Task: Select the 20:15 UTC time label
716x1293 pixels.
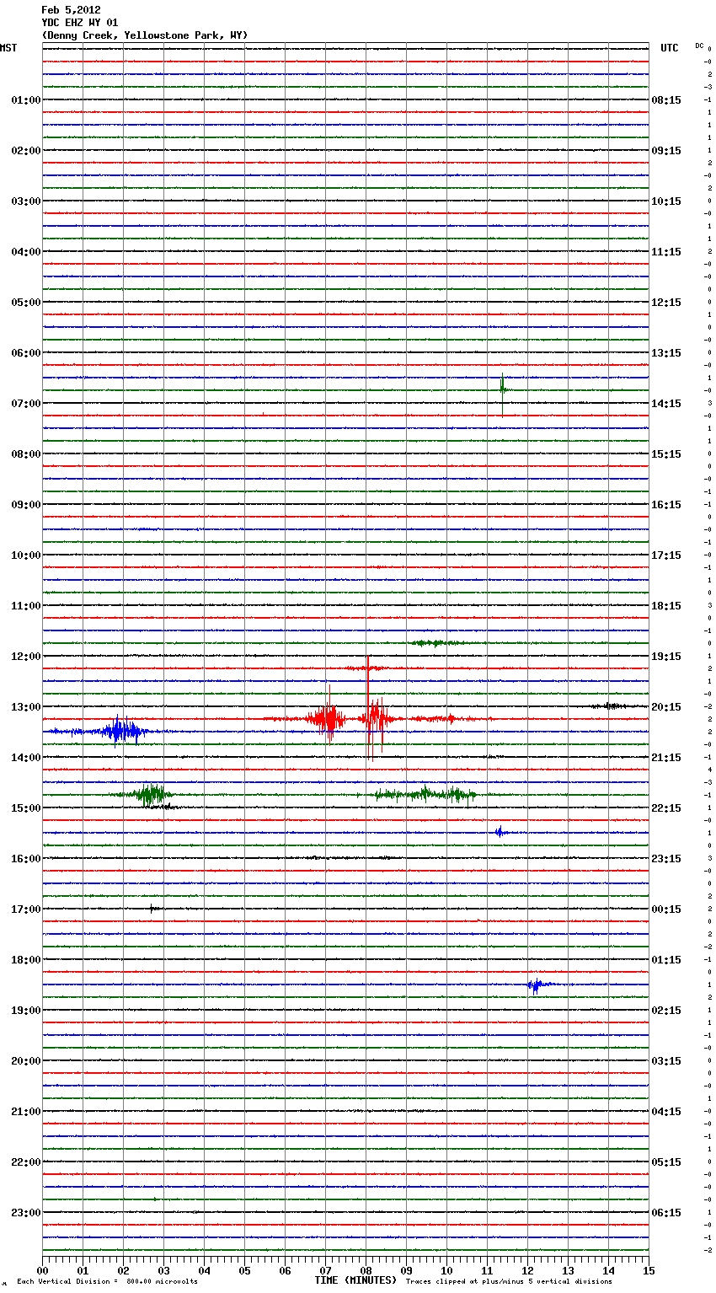Action: coord(666,707)
